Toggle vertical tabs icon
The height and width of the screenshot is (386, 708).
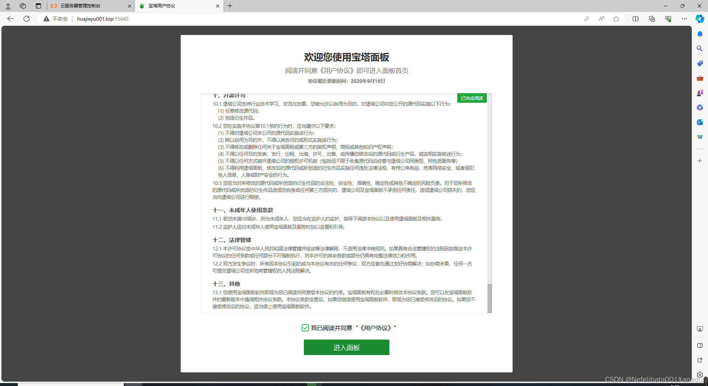coord(38,6)
